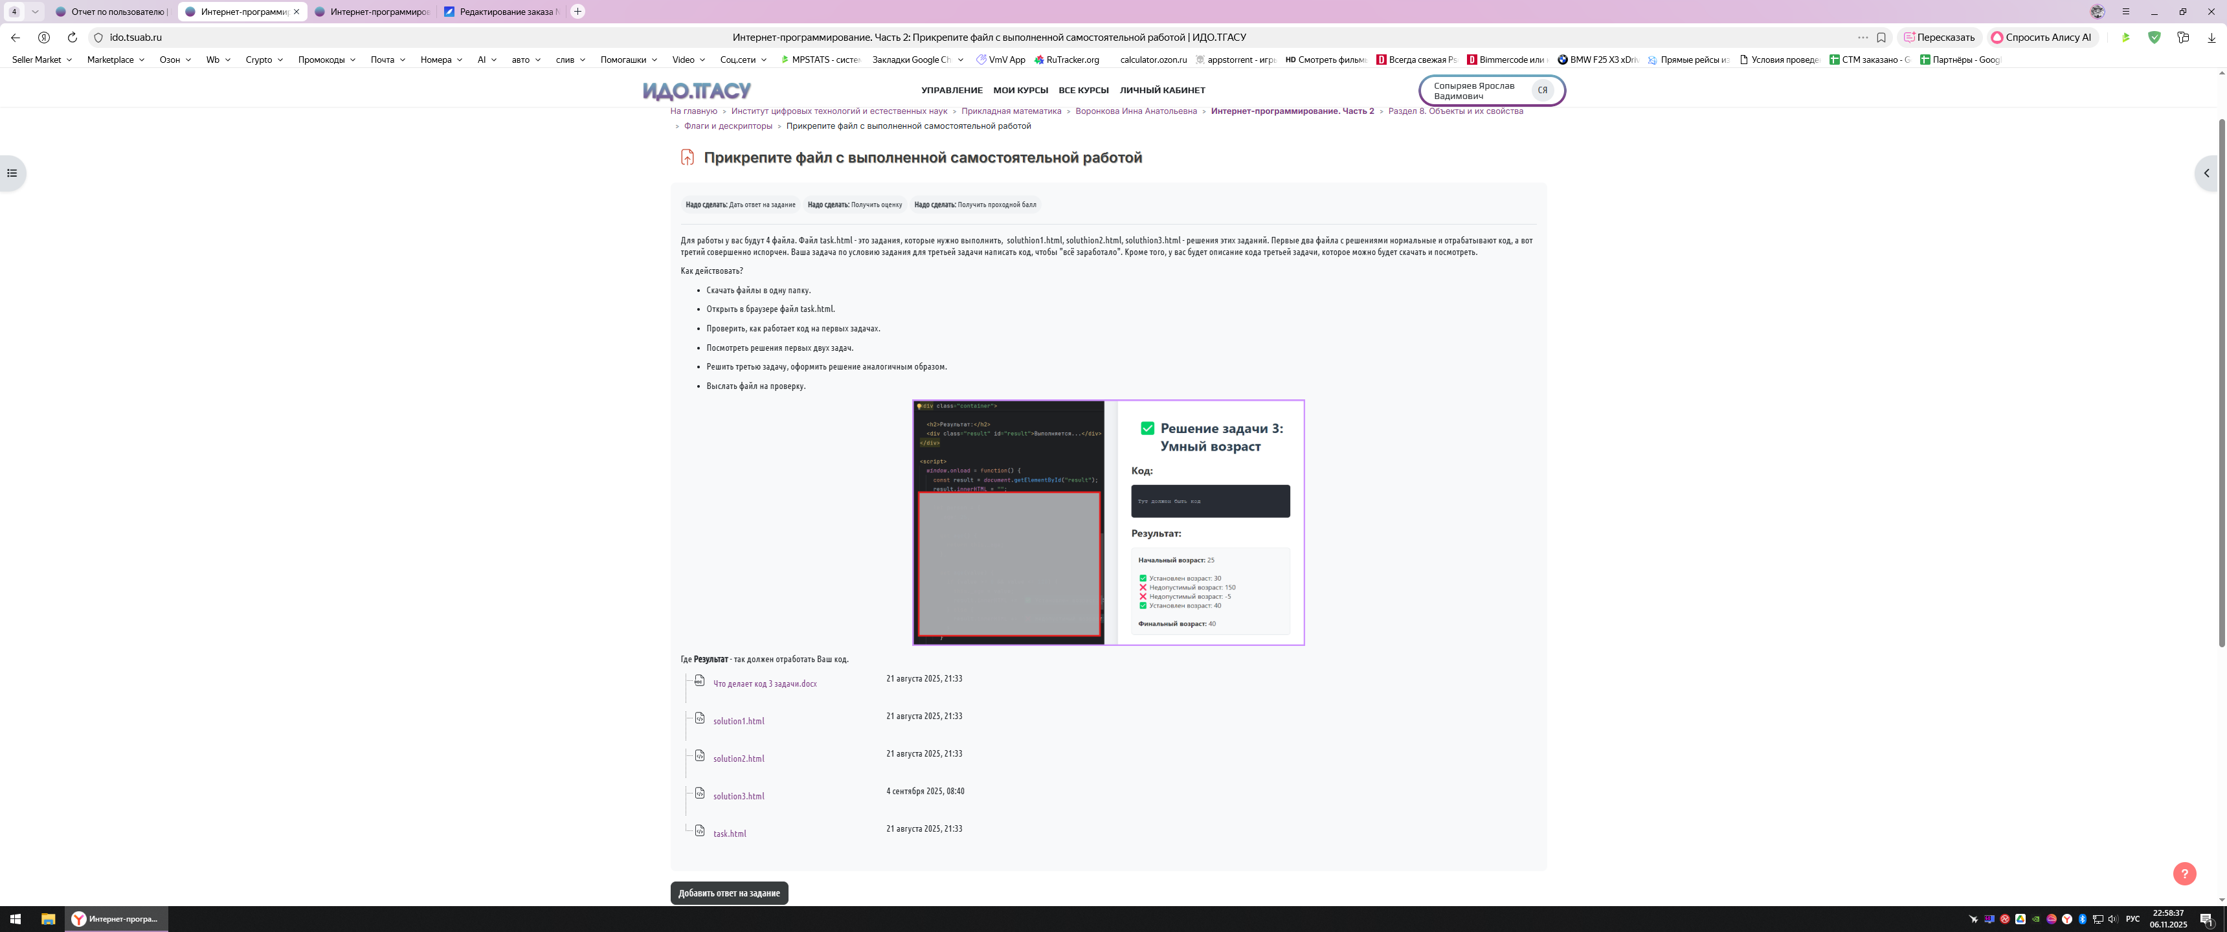Screen dimensions: 2227x932
Task: Click the ido.tsuab.ru address field
Action: click(x=136, y=37)
